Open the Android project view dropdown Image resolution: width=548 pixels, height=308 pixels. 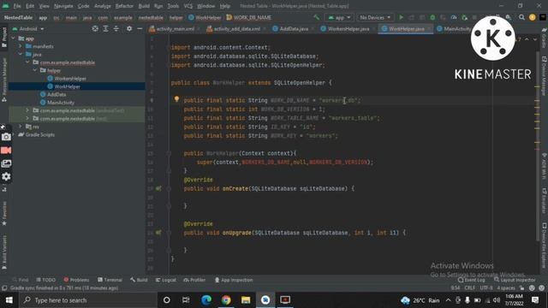[28, 29]
